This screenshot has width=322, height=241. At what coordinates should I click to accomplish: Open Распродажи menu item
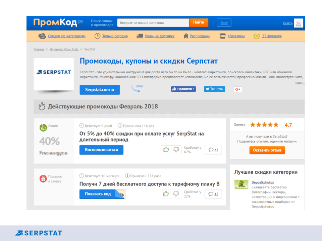(200, 36)
